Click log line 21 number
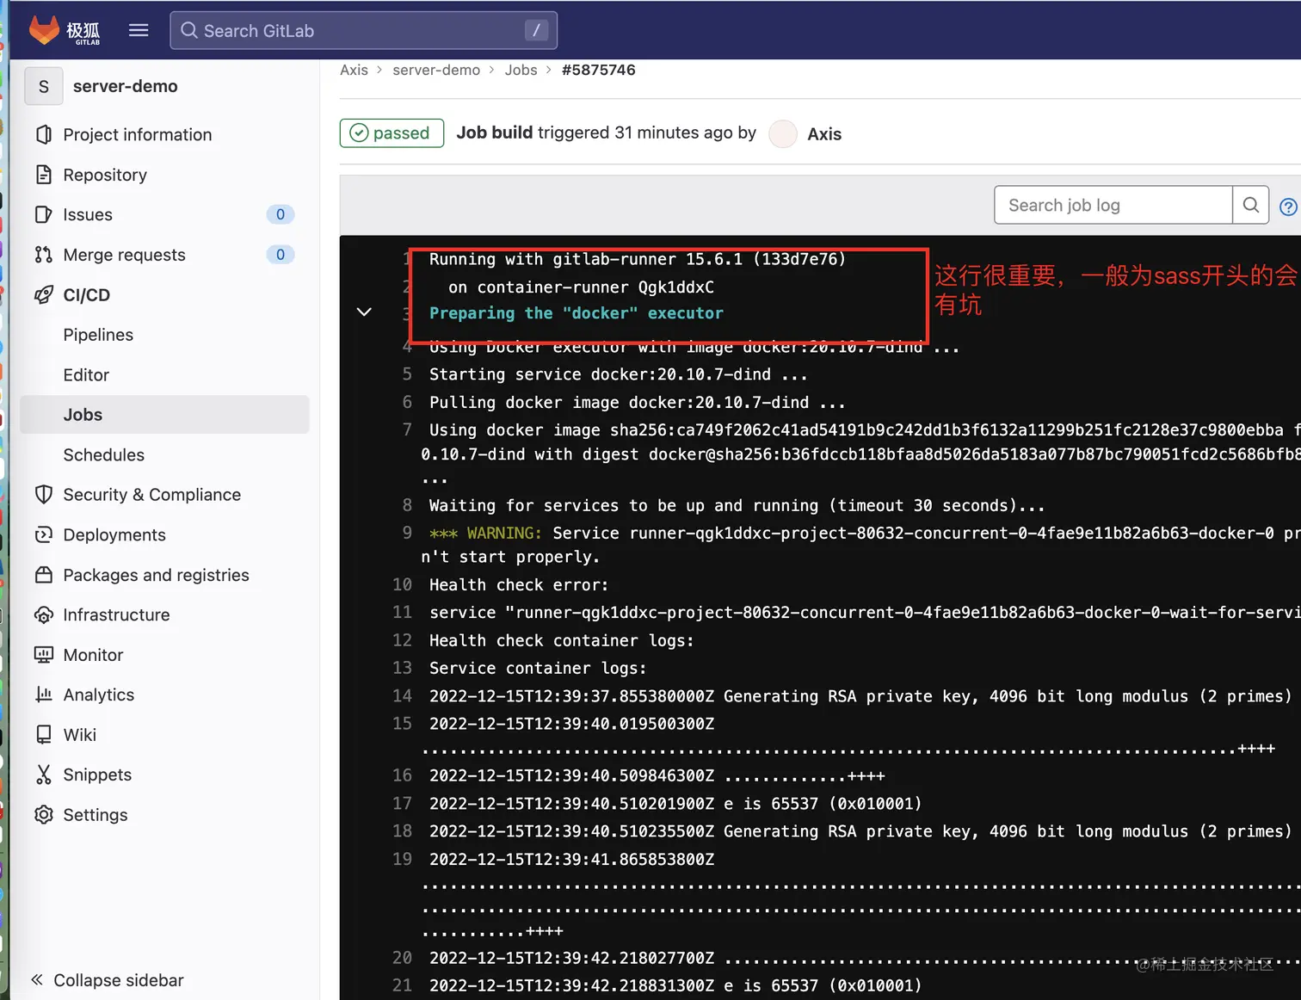 pos(402,985)
